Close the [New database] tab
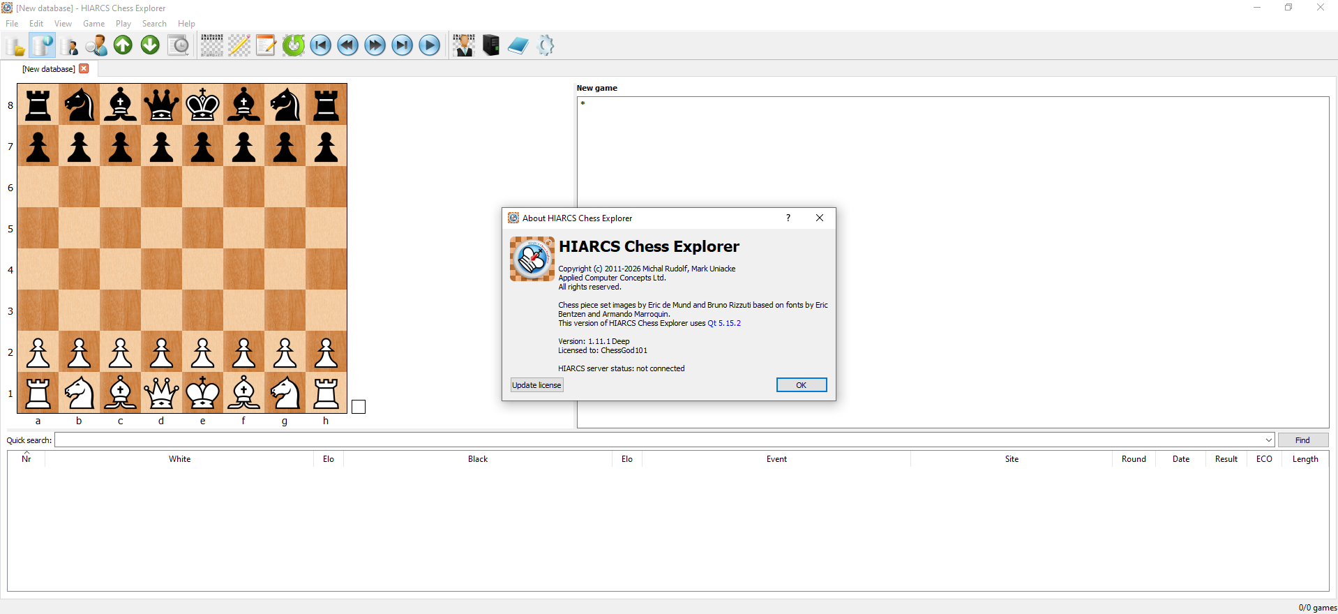 [84, 68]
